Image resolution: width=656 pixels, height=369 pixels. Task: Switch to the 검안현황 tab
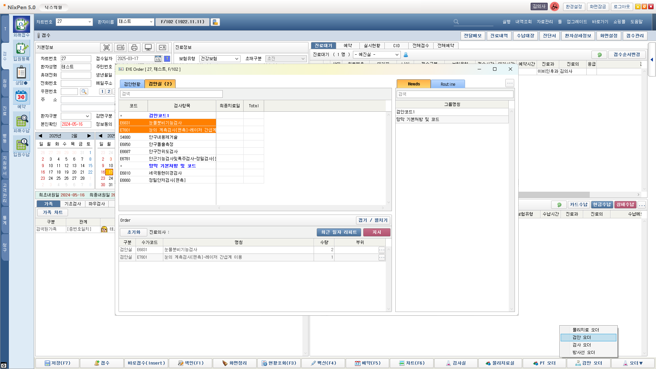(132, 84)
